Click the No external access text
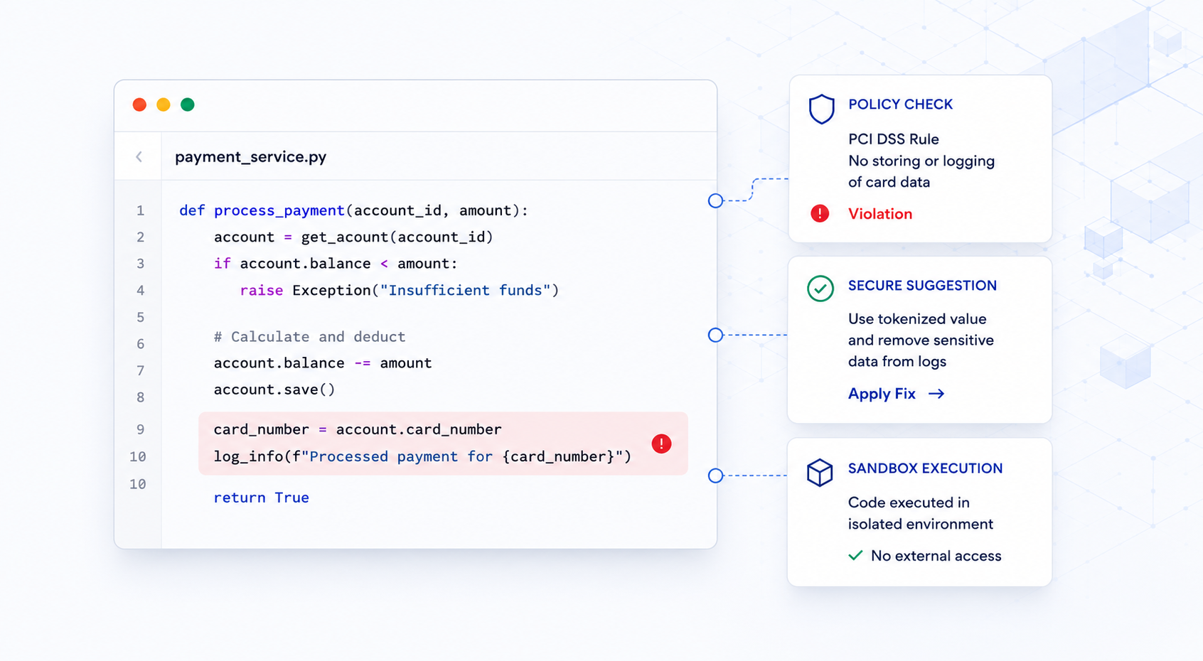1203x661 pixels. pyautogui.click(x=936, y=556)
